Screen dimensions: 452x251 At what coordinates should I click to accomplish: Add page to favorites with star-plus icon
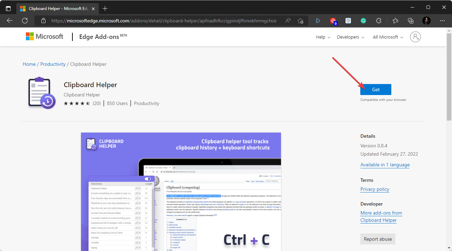pos(300,21)
